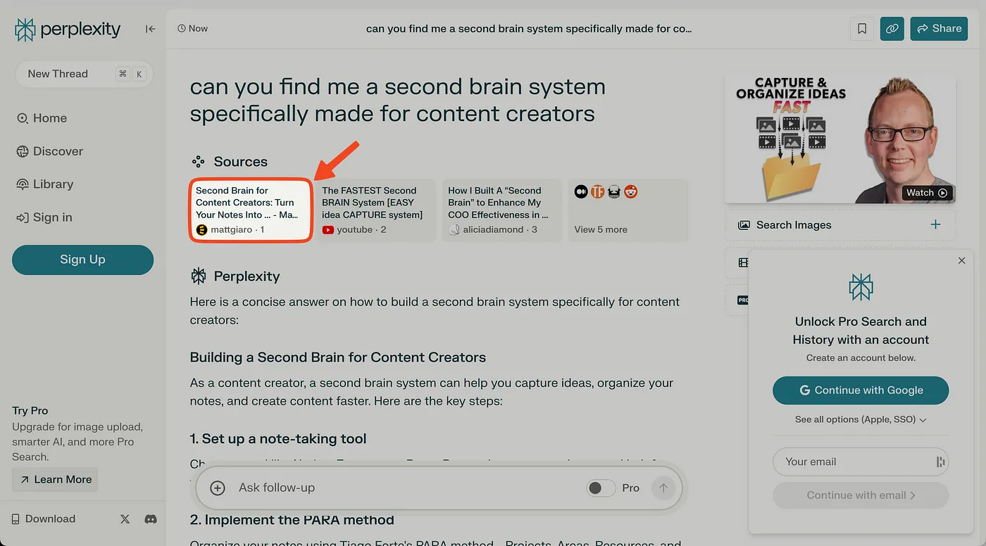Click the teal Sign Up button

tap(82, 260)
